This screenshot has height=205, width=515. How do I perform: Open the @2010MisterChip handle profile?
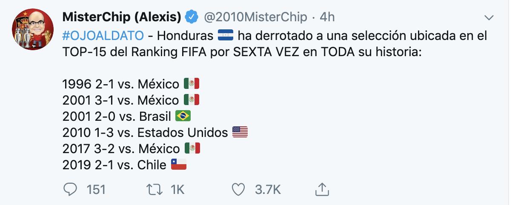(255, 17)
